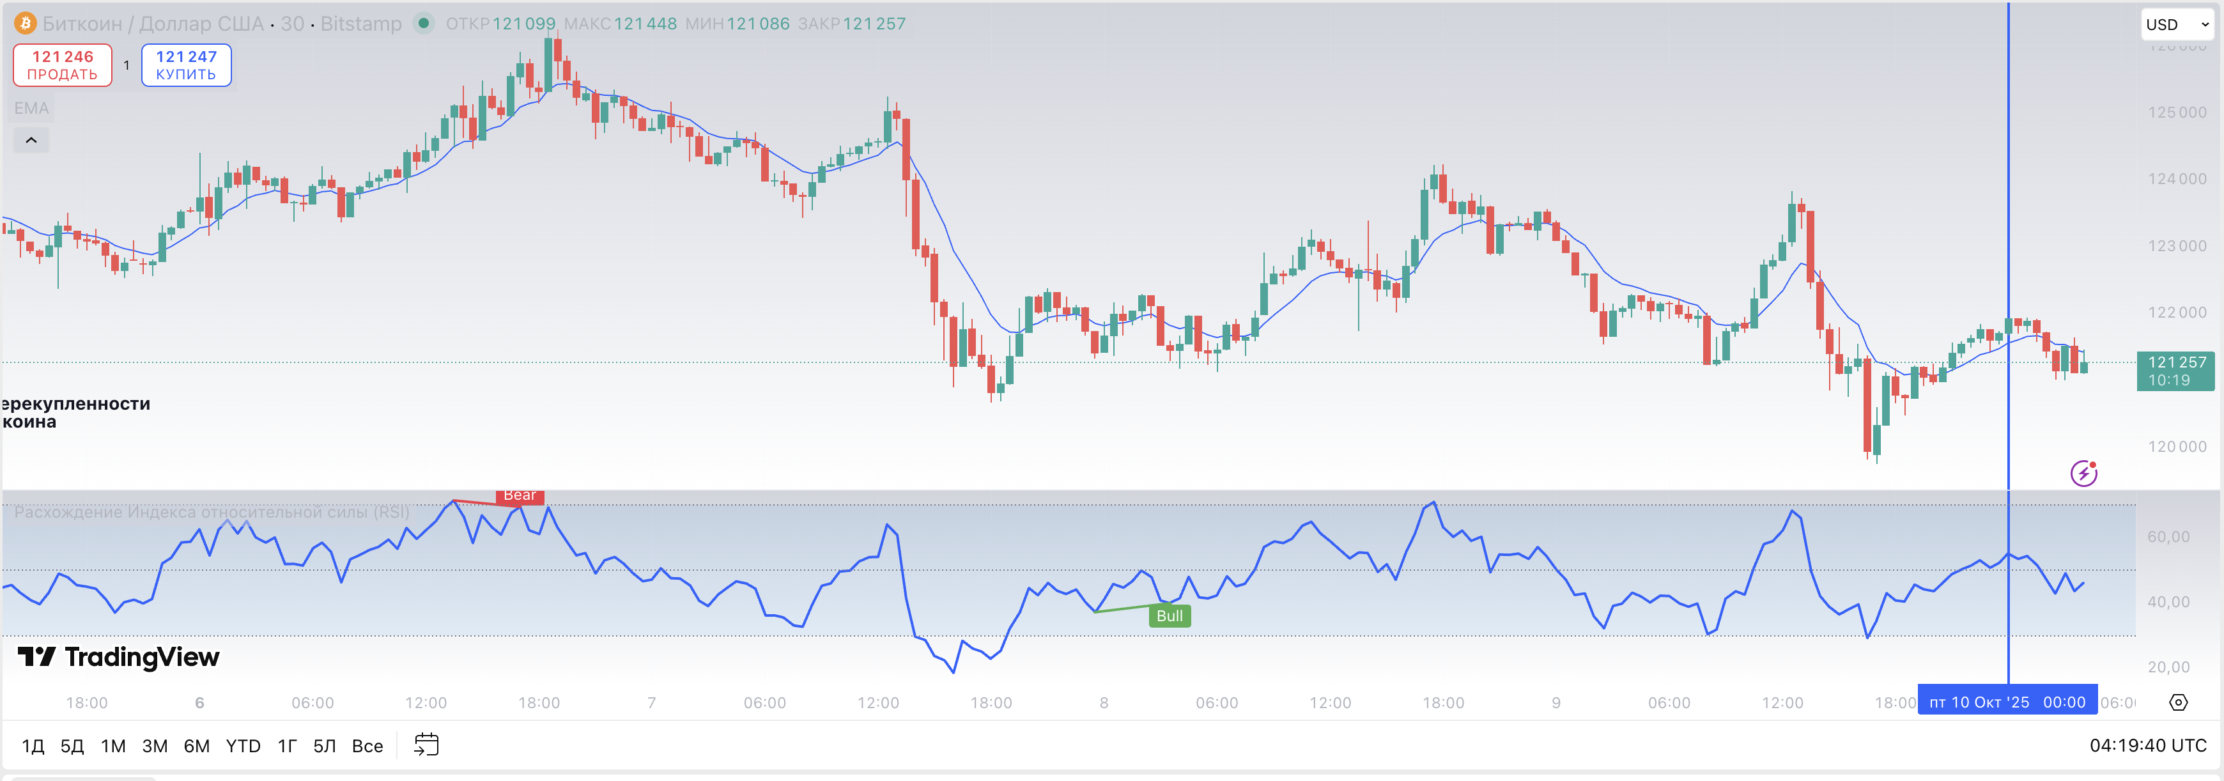Open the USD currency dropdown
This screenshot has height=781, width=2224.
(x=2177, y=24)
